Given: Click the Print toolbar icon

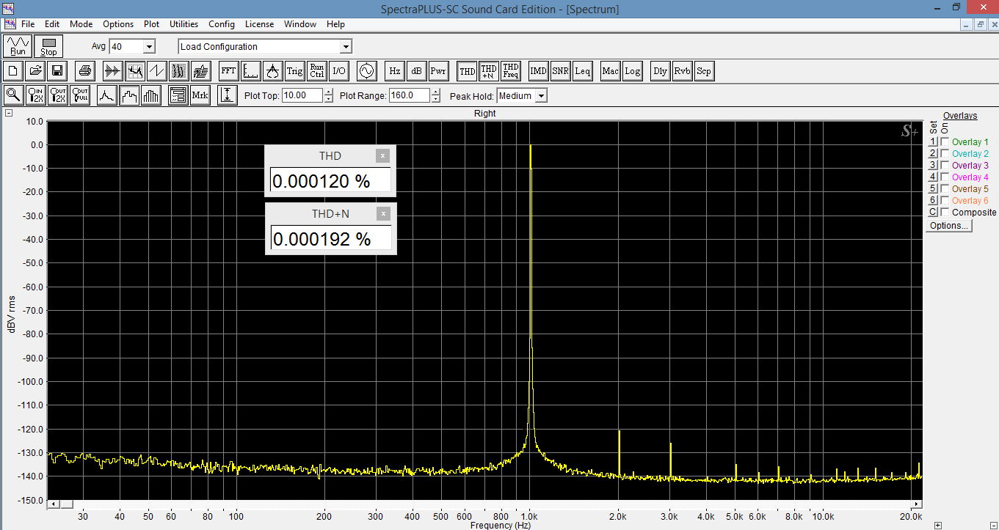Looking at the screenshot, I should [x=84, y=71].
